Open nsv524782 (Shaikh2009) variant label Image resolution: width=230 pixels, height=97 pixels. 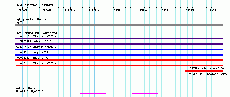(33, 58)
